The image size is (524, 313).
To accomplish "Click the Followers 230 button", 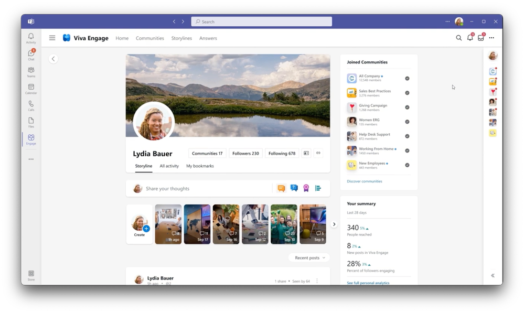I will [x=245, y=153].
